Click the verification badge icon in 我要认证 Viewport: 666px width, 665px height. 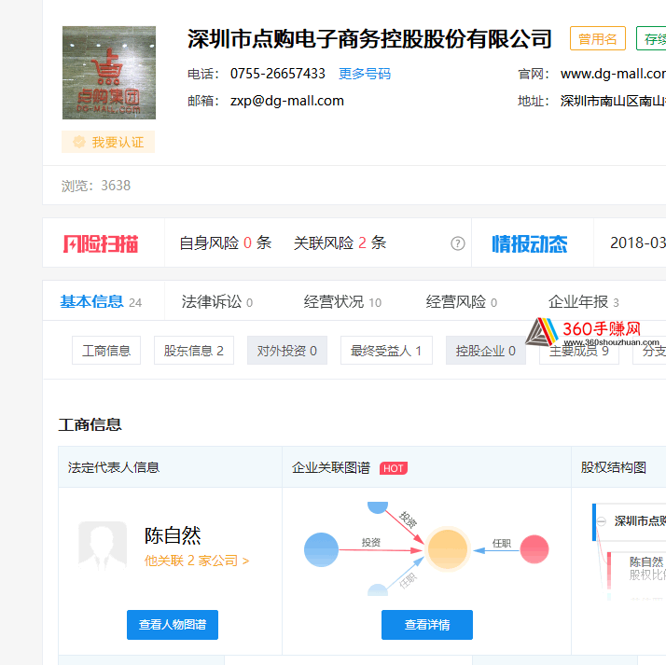[x=79, y=142]
